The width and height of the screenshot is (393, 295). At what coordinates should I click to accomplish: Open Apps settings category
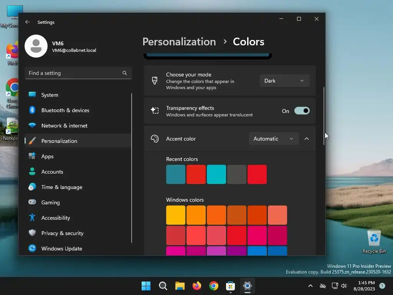[x=78, y=156]
